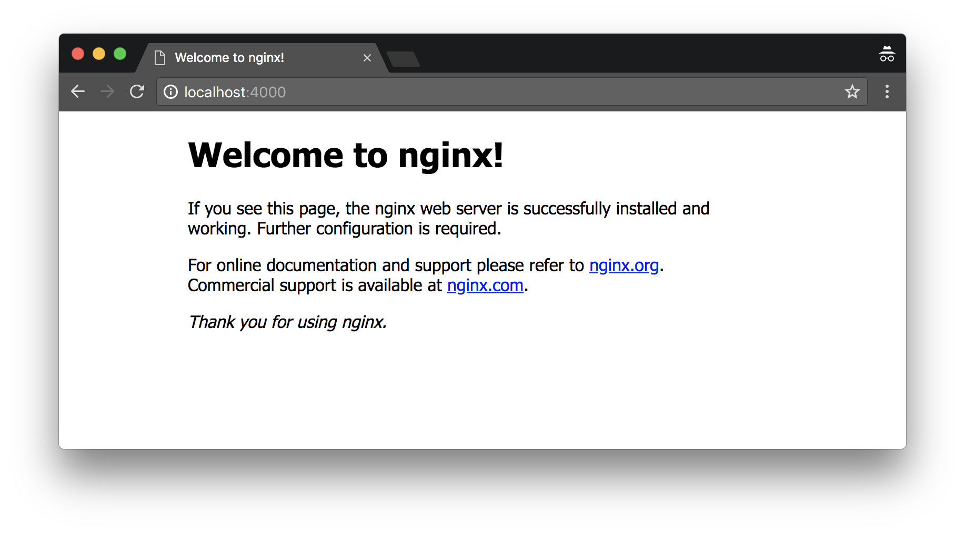
Task: Open the nginx.com commercial support link
Action: coord(485,285)
